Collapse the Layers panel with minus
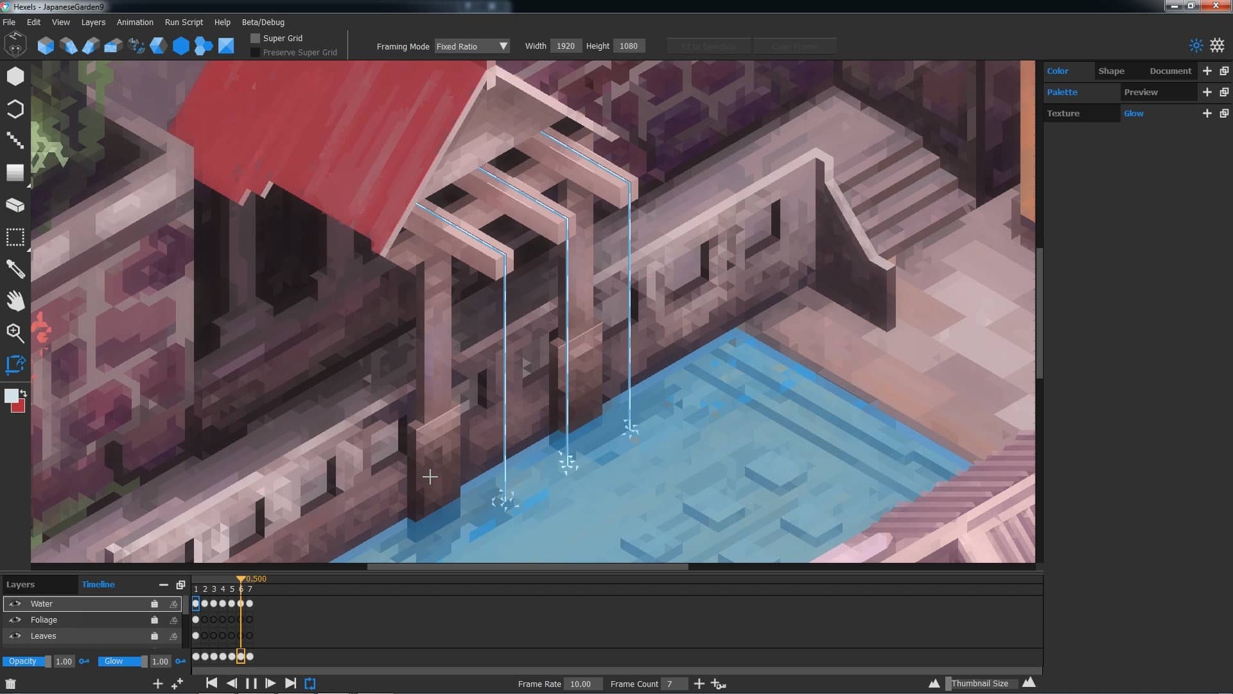This screenshot has height=694, width=1233. coord(164,585)
